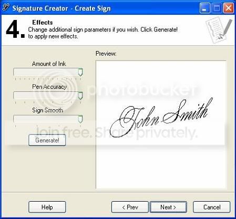
Task: Click the Signature Creator - Create Sign title
Action: (61, 8)
